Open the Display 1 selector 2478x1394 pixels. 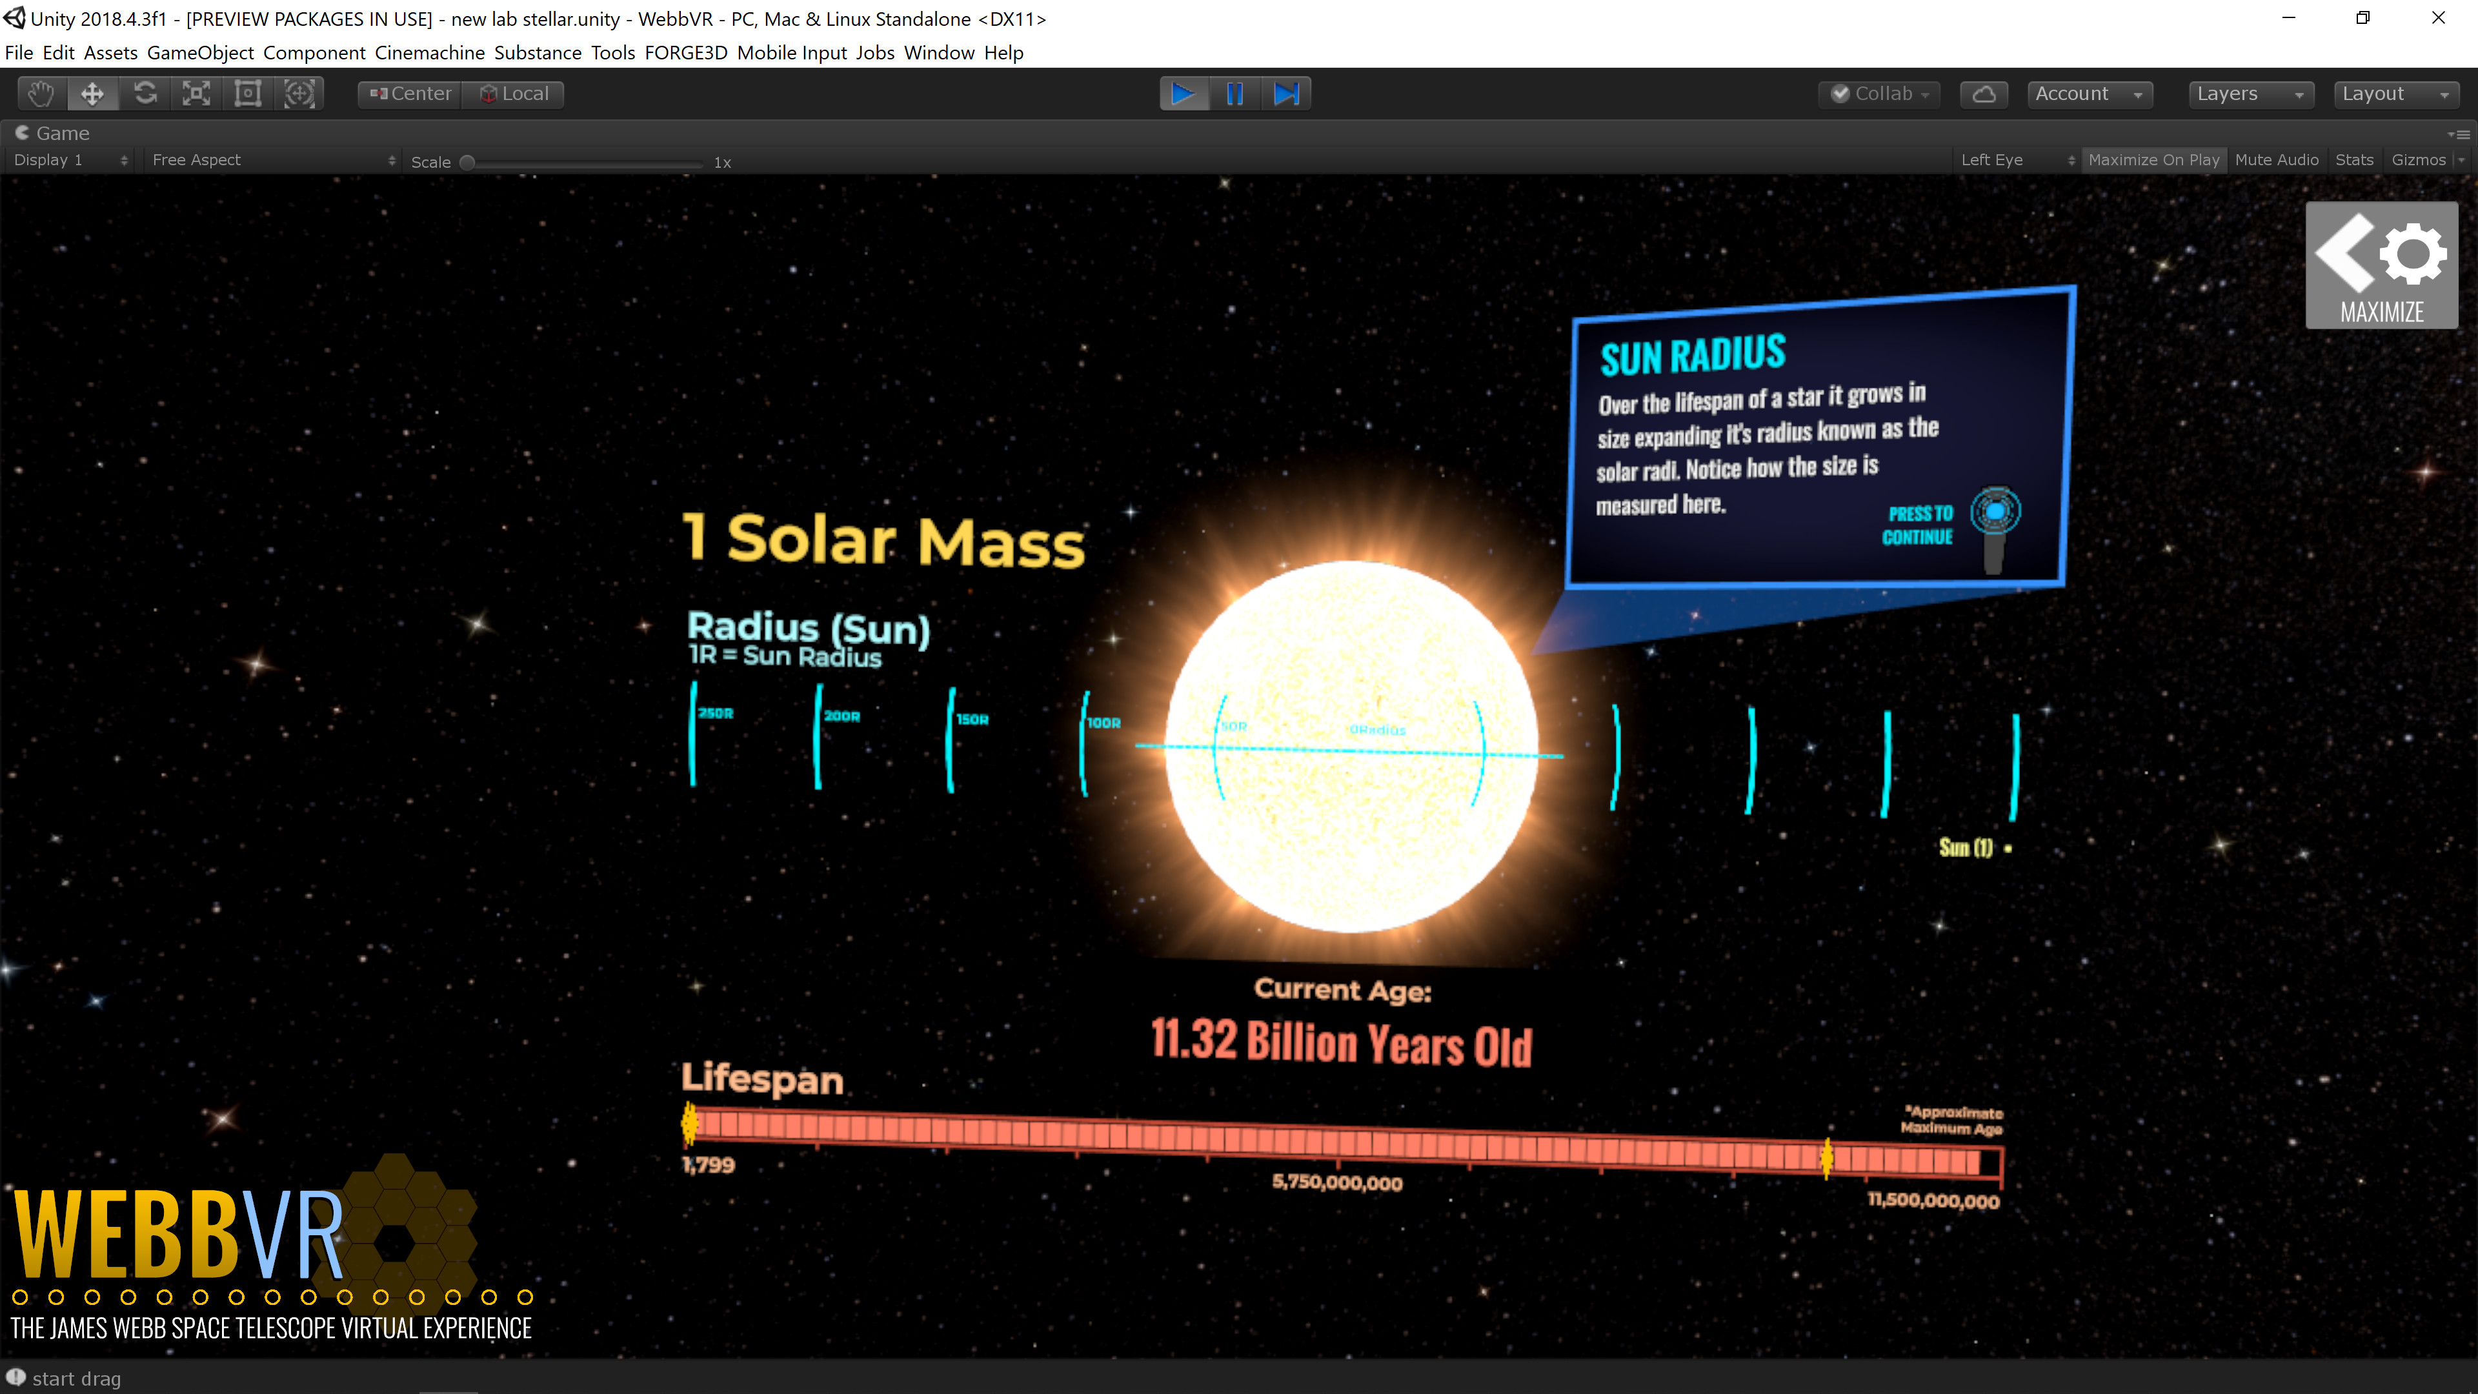pyautogui.click(x=67, y=159)
